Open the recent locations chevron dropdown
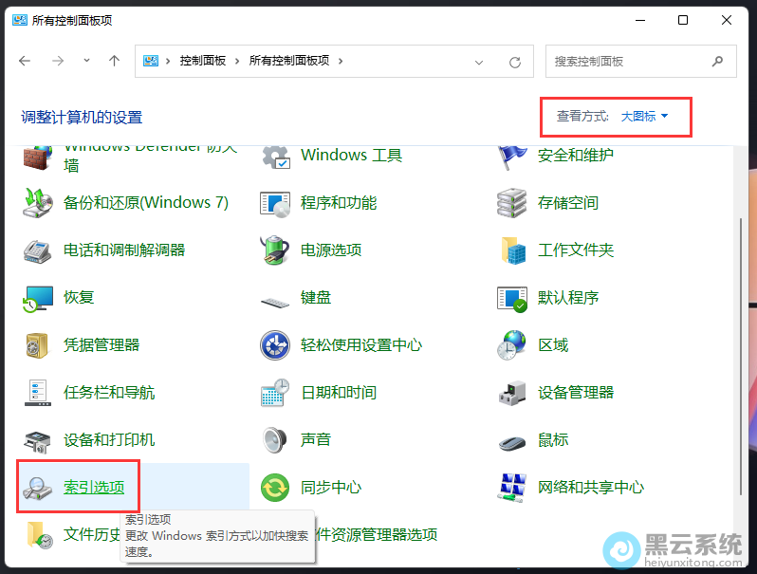 tap(87, 61)
